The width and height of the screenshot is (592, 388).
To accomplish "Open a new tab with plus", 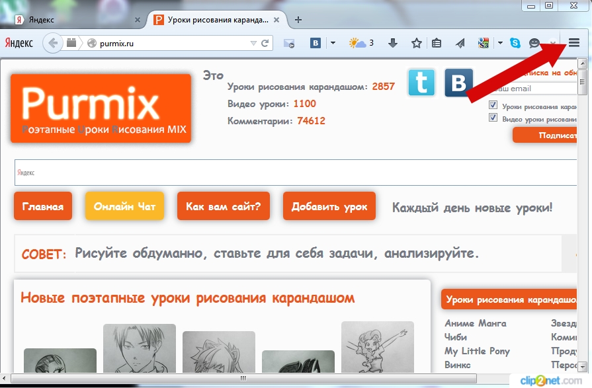I will [x=298, y=20].
